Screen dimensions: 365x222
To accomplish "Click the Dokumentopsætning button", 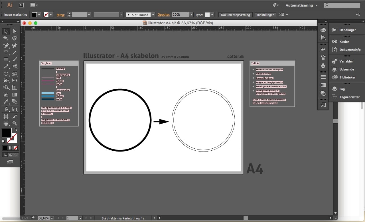I will pyautogui.click(x=236, y=15).
